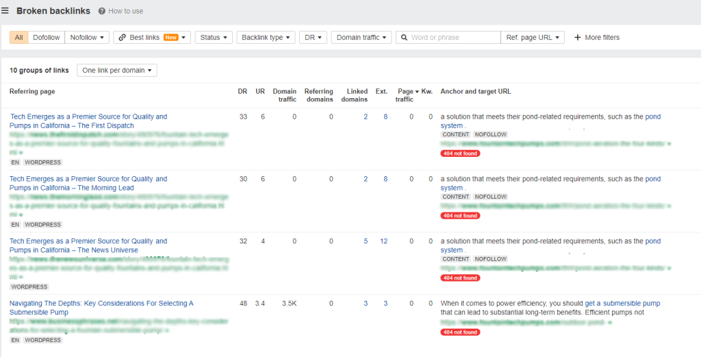Click the How to use help icon

coord(102,11)
